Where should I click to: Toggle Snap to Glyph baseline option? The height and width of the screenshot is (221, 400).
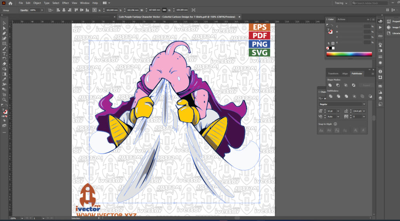click(x=322, y=131)
